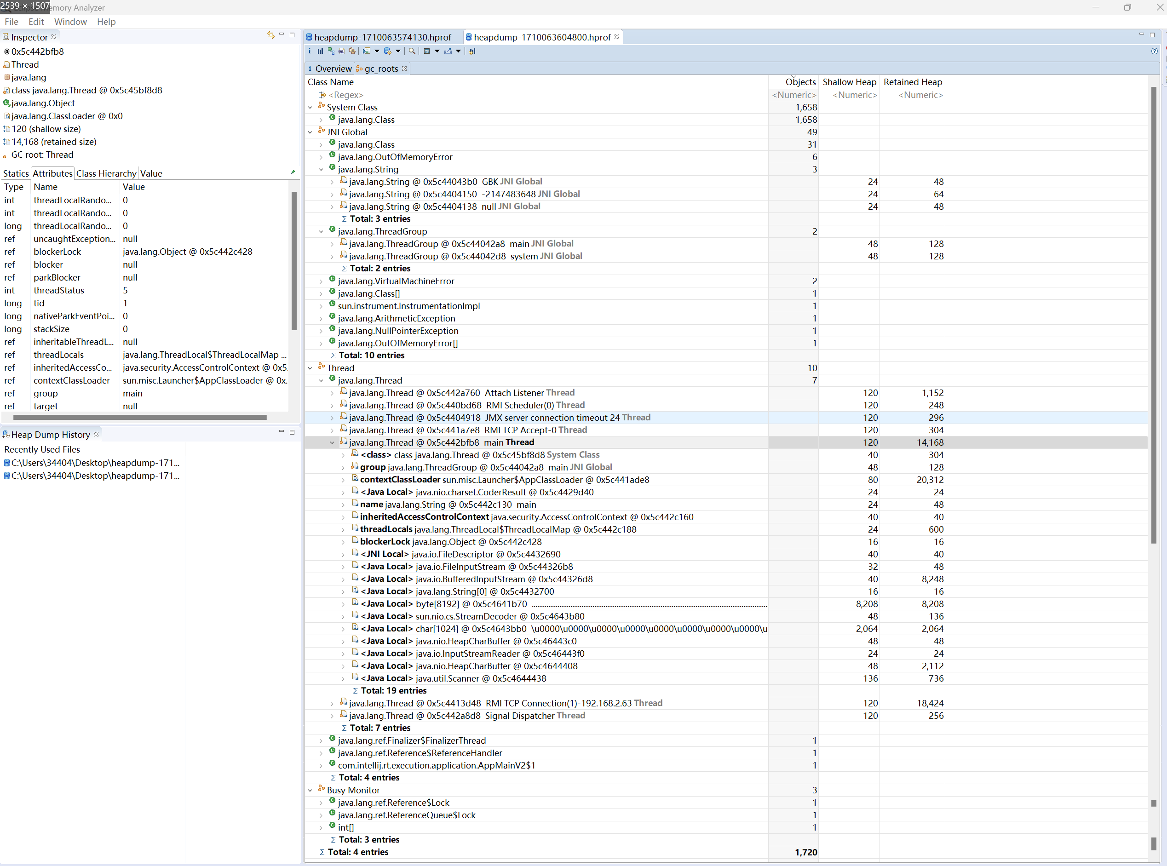Viewport: 1167px width, 866px height.
Task: Click the pin icon beside Inspector tabs
Action: click(293, 172)
